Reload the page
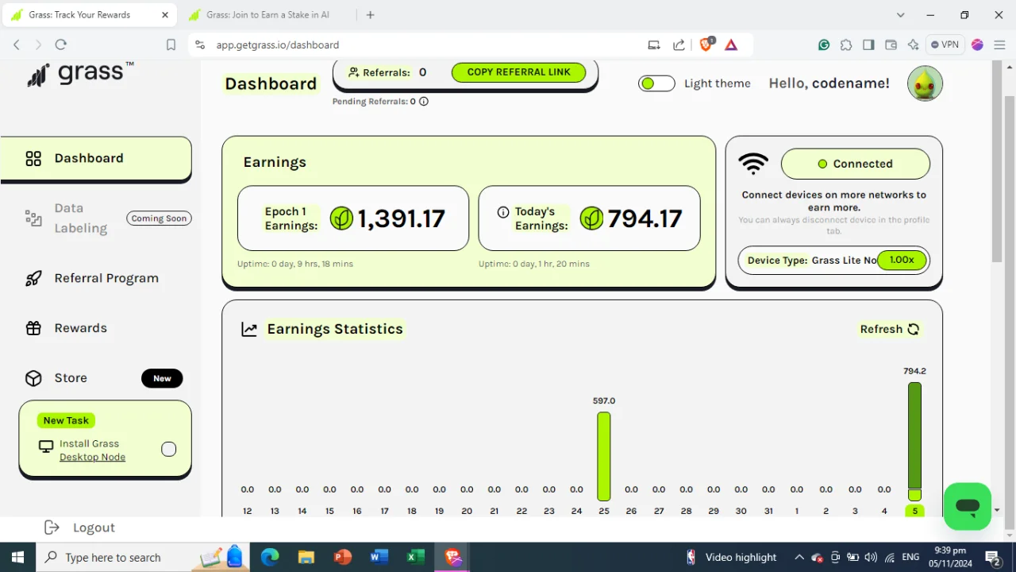 point(61,45)
